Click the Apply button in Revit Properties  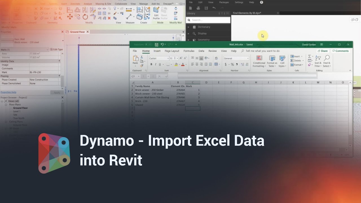[x=57, y=92]
